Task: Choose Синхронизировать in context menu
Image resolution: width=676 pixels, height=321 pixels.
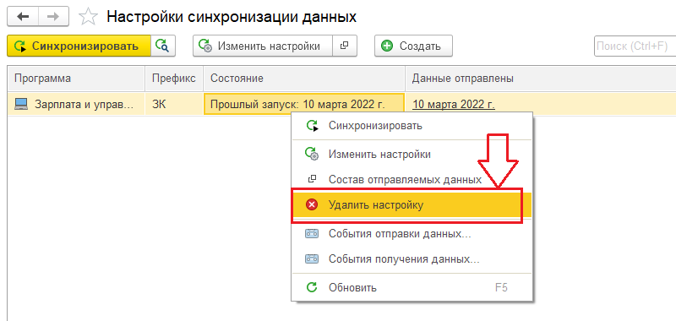Action: (412, 126)
